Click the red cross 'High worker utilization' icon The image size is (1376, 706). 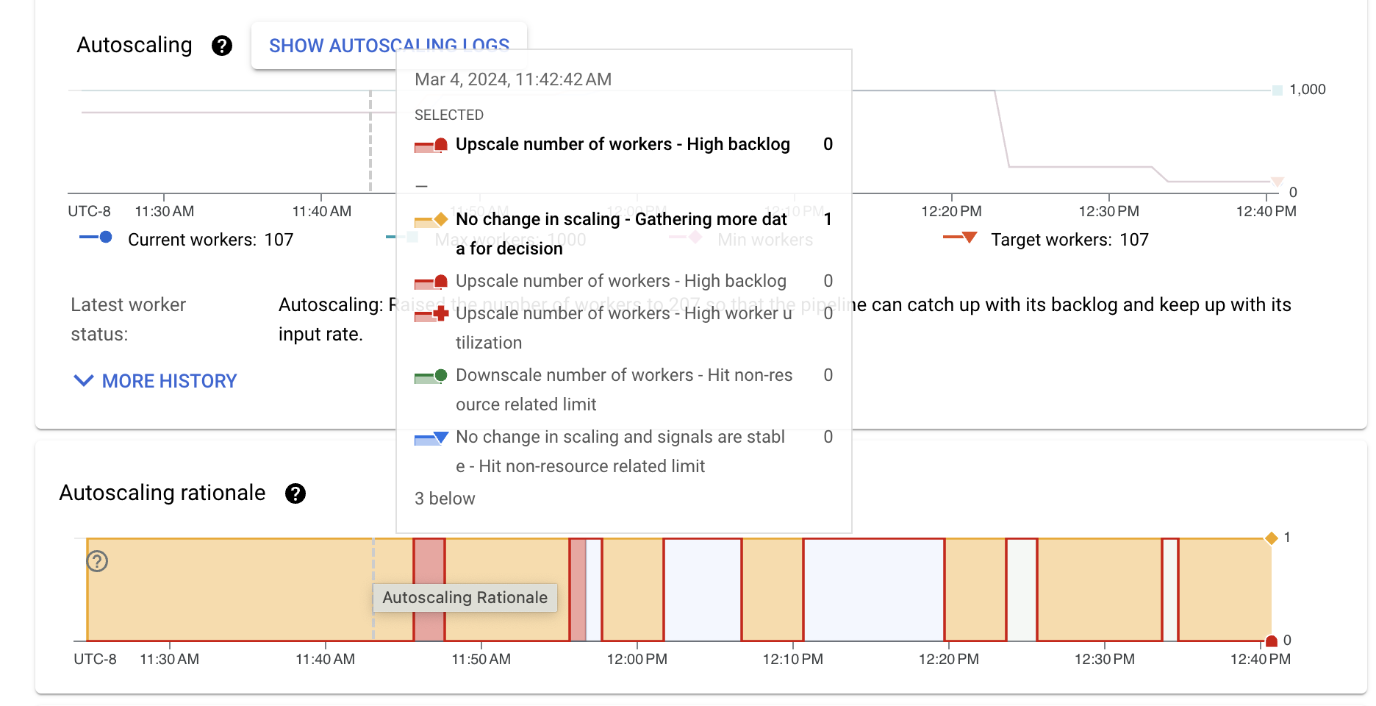(x=429, y=314)
